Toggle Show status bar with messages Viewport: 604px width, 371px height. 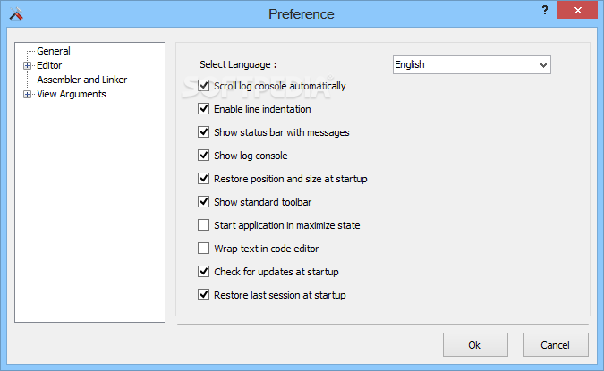(203, 132)
